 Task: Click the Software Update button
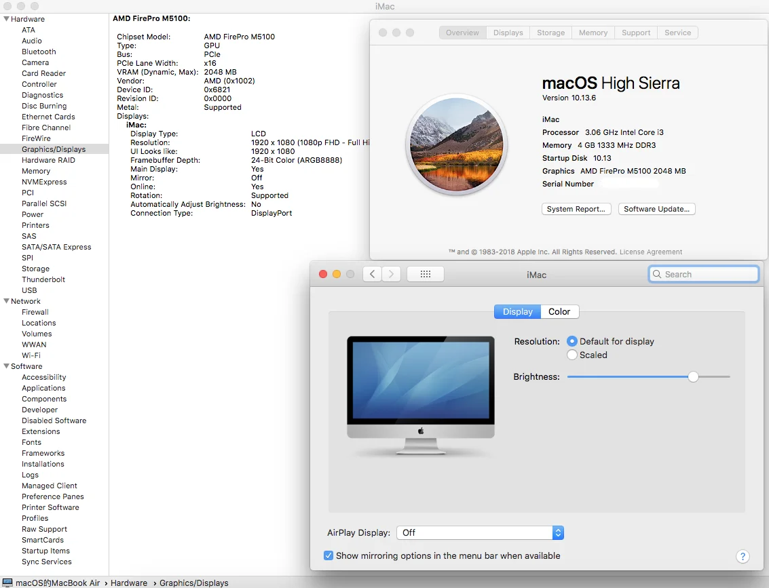coord(656,209)
